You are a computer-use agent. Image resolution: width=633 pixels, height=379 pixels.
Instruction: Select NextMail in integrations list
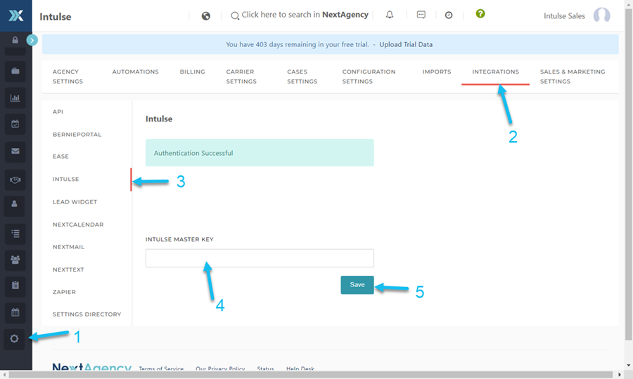pos(69,247)
